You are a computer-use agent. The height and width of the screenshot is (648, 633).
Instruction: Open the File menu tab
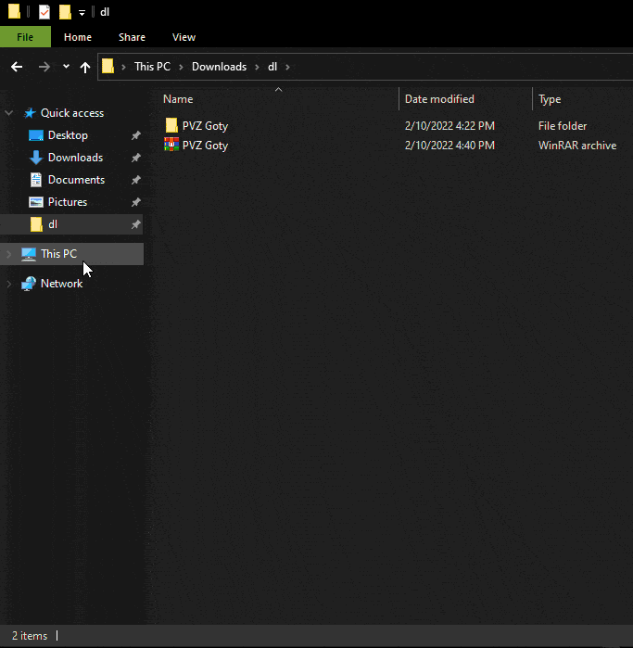[x=25, y=37]
